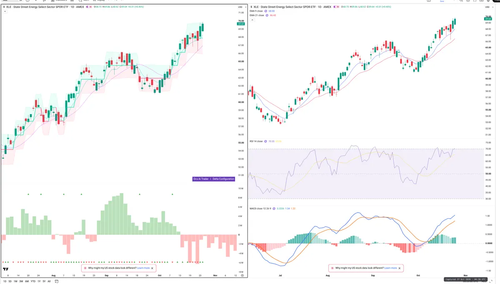Click the icon beside RSI 14 close
500x284 pixels.
[266, 141]
